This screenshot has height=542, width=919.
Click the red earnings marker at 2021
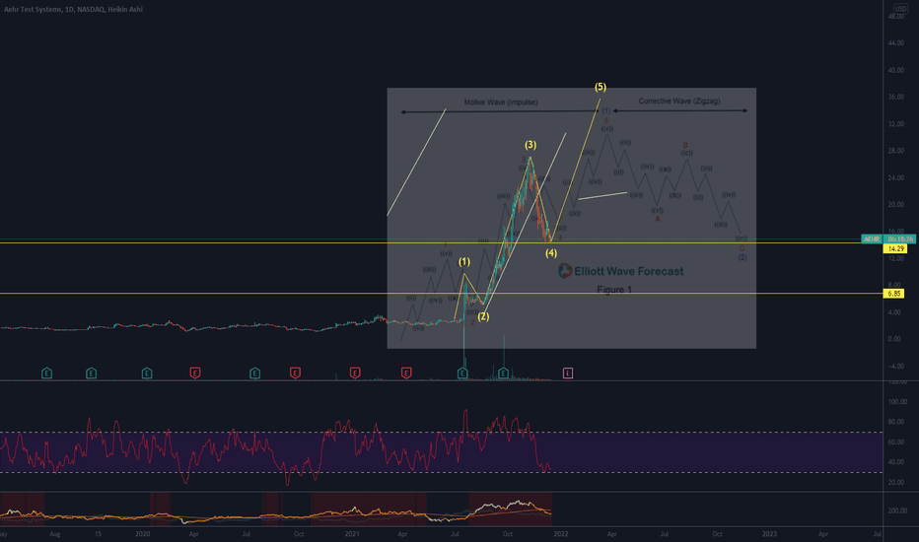(x=355, y=373)
